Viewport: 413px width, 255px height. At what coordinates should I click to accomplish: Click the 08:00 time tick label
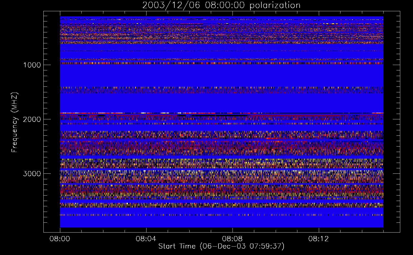pos(60,239)
